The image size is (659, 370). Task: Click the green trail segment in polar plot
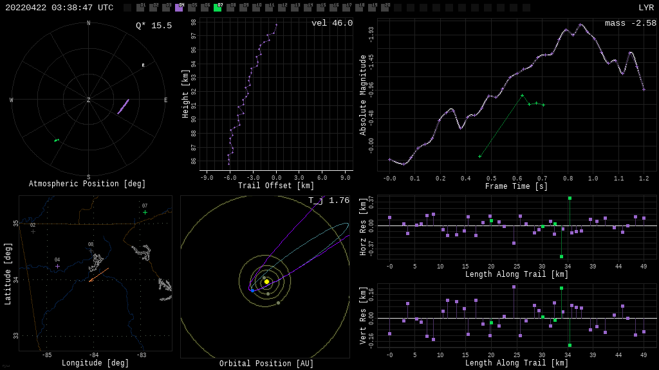[x=57, y=140]
